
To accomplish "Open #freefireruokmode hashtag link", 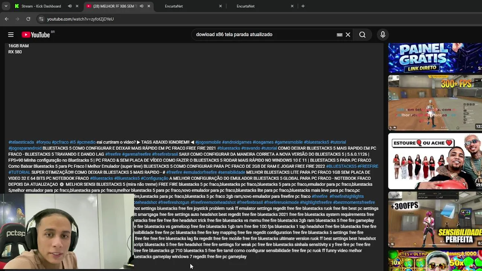I will click(x=281, y=202).
